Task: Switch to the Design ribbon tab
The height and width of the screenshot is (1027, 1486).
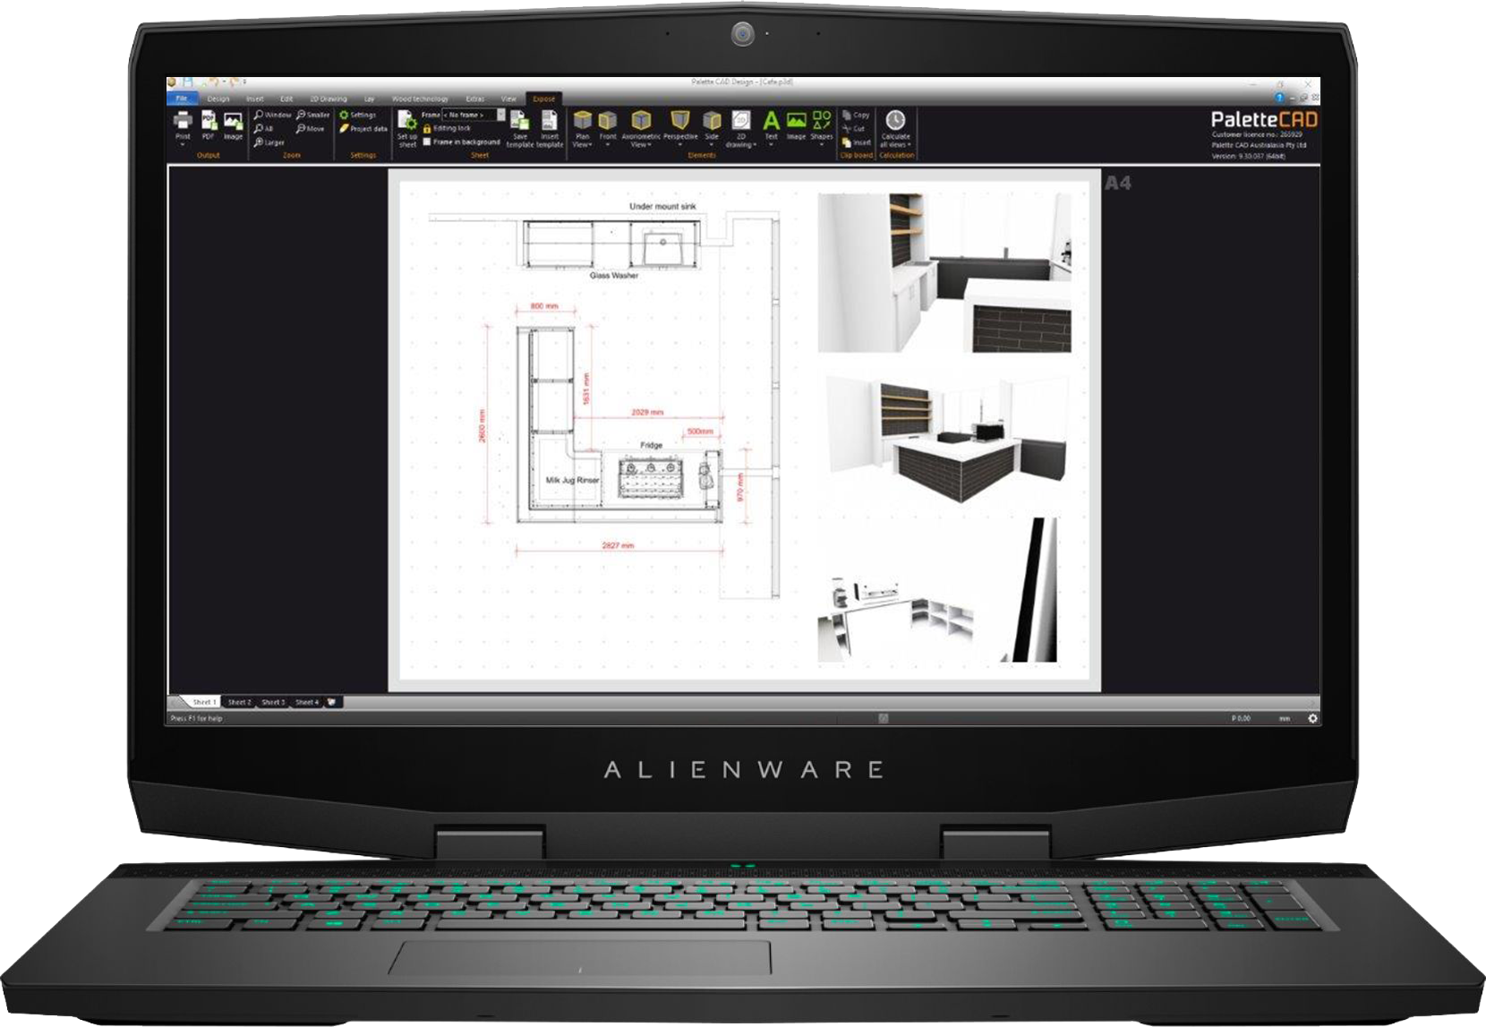Action: (x=218, y=98)
